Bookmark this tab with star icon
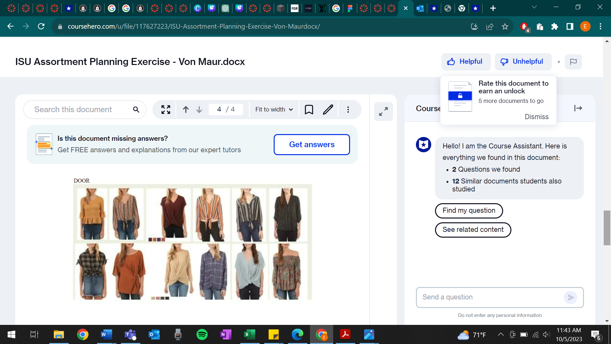The height and width of the screenshot is (344, 611). click(505, 26)
